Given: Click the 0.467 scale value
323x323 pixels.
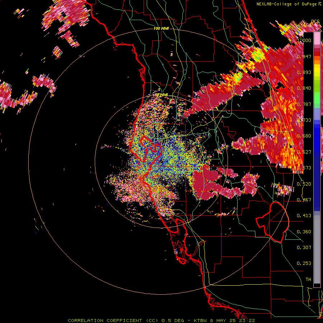Looking at the screenshot, I should click(x=304, y=200).
